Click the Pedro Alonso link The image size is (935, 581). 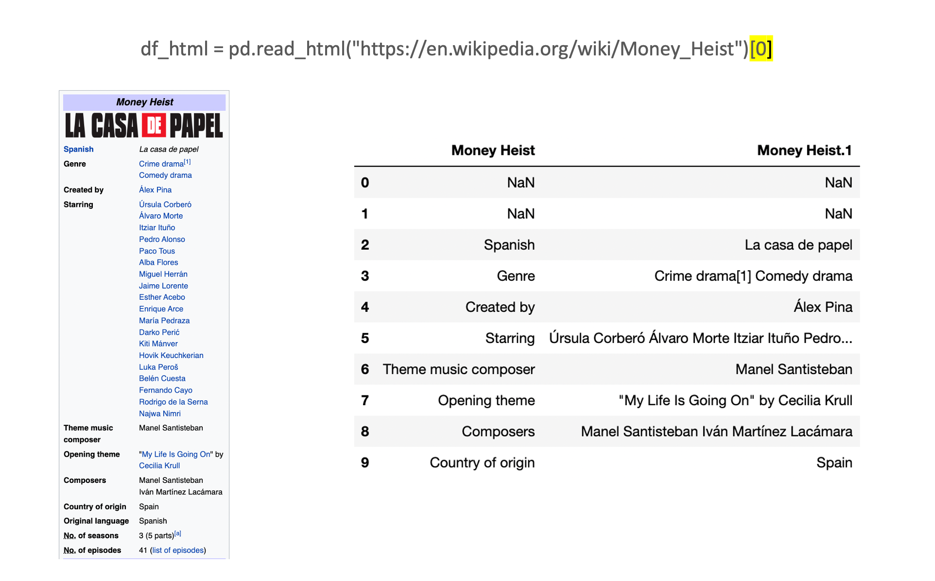click(x=162, y=239)
